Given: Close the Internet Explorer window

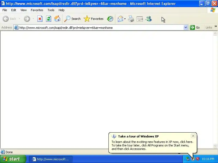Looking at the screenshot, I should [x=214, y=4].
